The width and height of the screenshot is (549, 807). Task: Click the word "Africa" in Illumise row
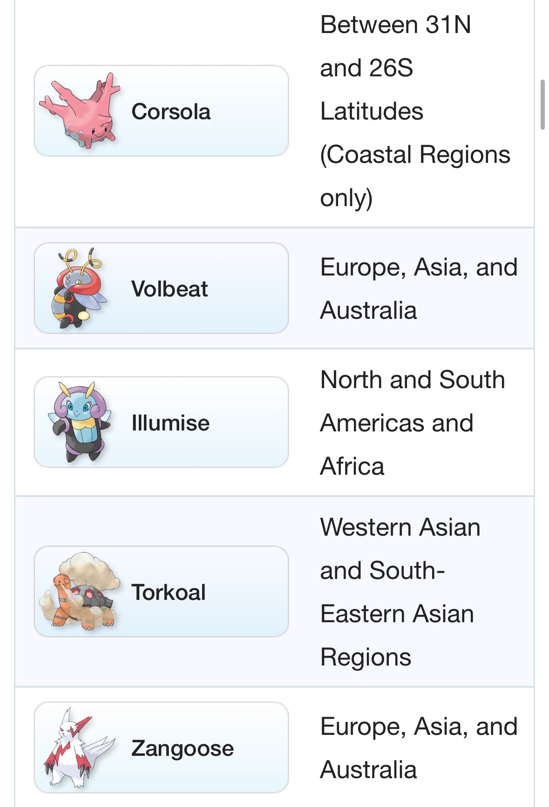[x=352, y=466]
